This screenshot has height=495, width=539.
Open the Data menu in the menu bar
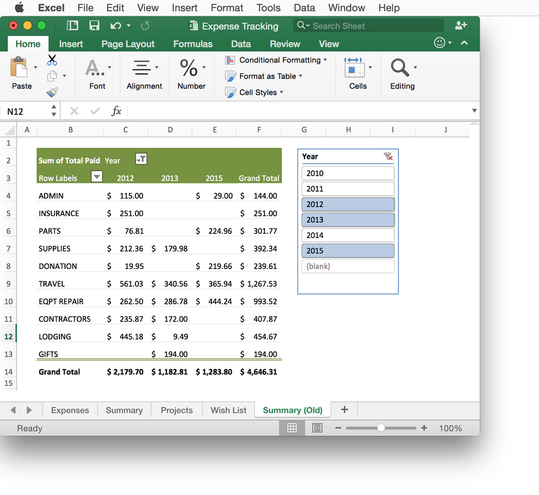(x=304, y=8)
